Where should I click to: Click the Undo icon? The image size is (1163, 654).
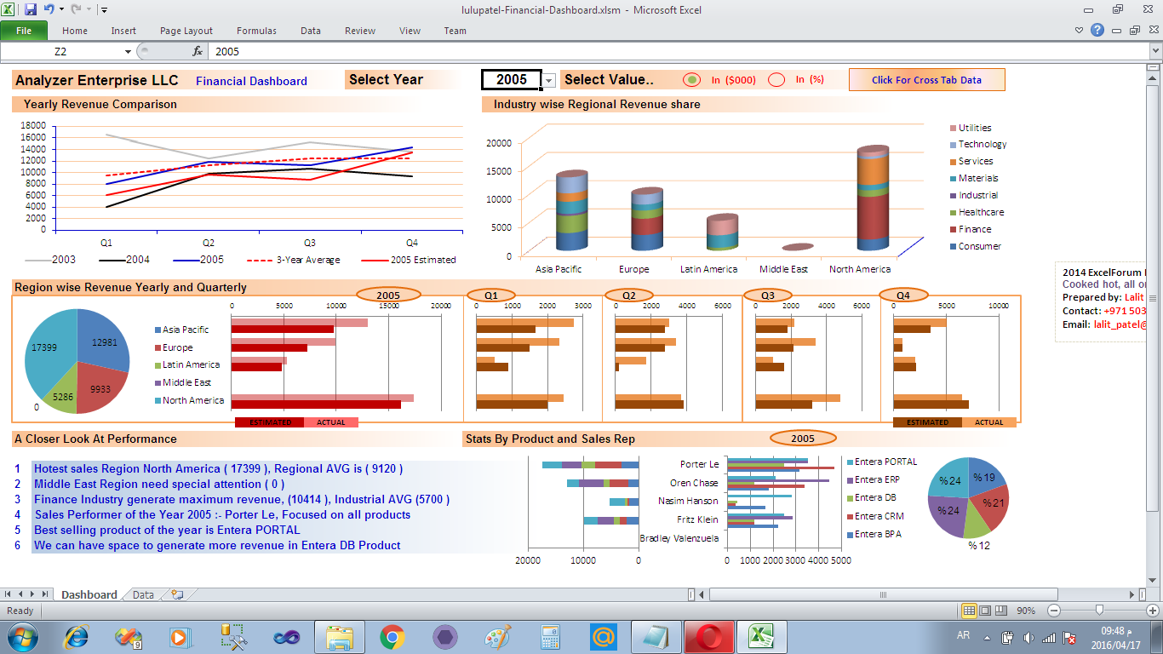click(x=49, y=9)
